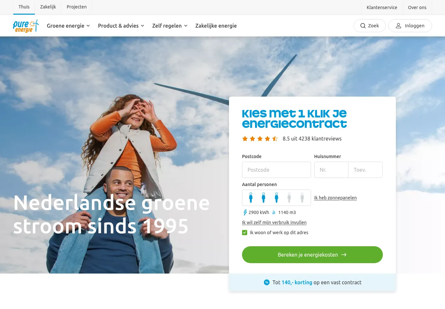Focus the Postcode input field
Screen dimensions: 445x309
pos(276,170)
